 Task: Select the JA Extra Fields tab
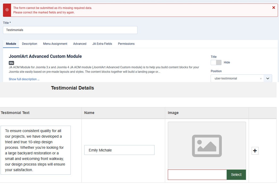click(x=102, y=44)
